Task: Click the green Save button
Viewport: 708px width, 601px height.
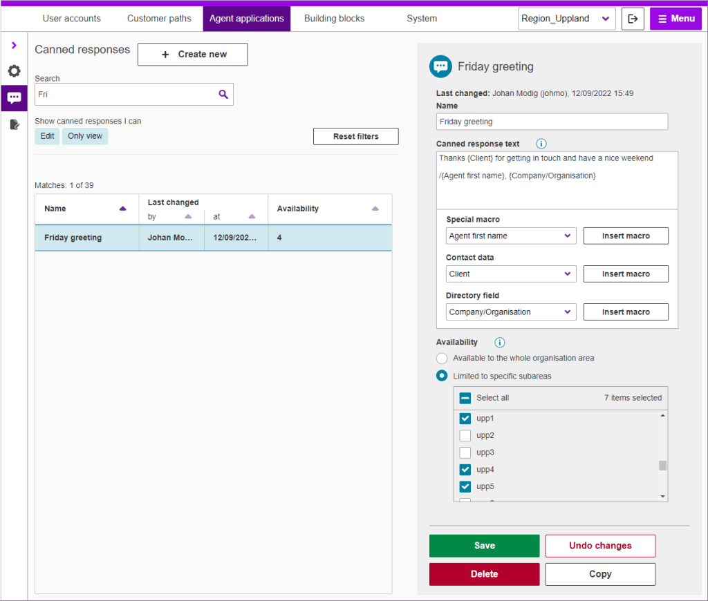Action: (484, 546)
